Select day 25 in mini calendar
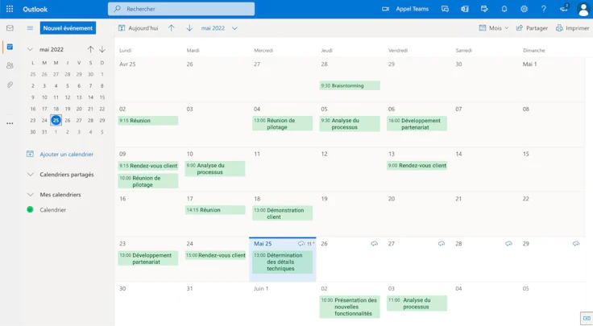Viewport: 593px width, 326px height. coord(56,120)
